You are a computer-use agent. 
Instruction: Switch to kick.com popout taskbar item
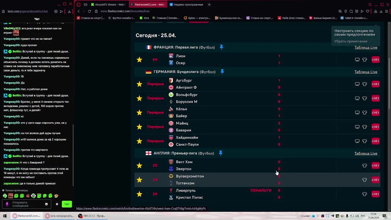60,216
